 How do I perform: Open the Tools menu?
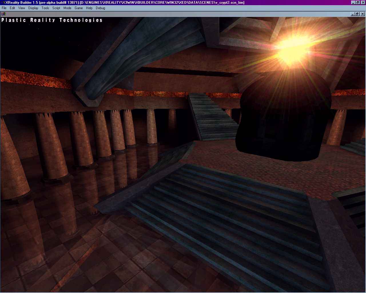[45, 8]
